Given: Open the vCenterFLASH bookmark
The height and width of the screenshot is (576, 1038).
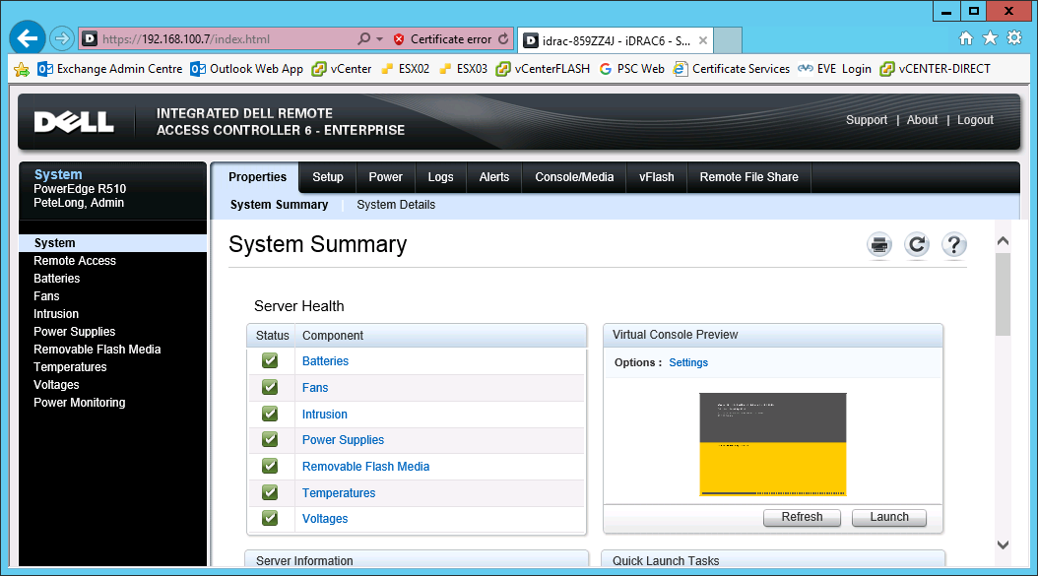Looking at the screenshot, I should pos(543,69).
